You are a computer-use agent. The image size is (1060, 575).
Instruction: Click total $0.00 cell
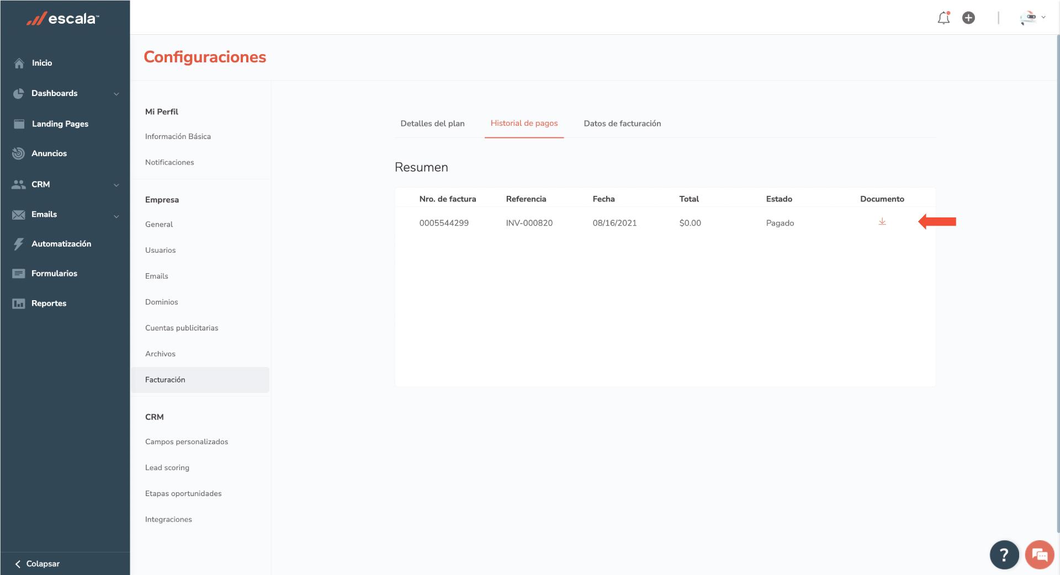click(x=690, y=223)
